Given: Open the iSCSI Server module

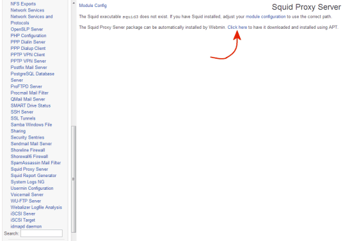Looking at the screenshot, I should 23,214.
